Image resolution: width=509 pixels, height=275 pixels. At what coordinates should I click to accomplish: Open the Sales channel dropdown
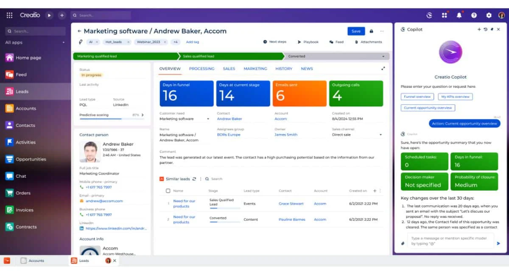coord(380,135)
